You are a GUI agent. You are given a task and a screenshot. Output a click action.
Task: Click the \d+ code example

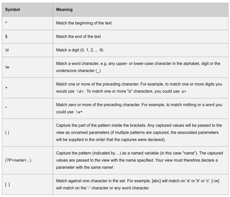click(80, 91)
